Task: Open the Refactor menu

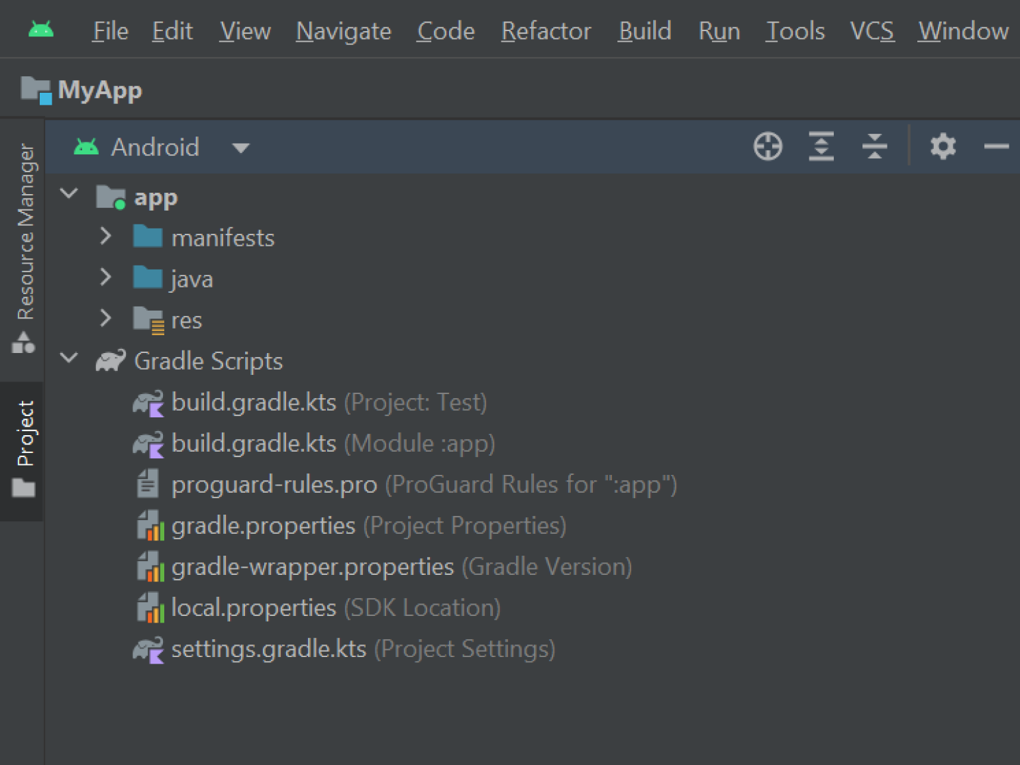Action: pos(546,31)
